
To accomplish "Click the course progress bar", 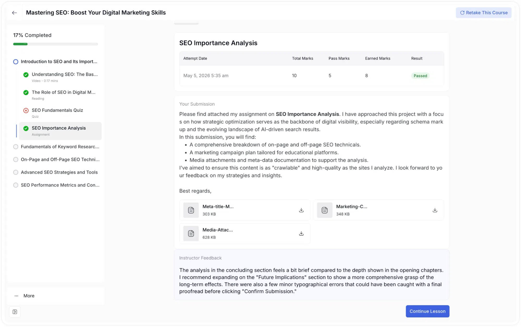I will (x=56, y=44).
